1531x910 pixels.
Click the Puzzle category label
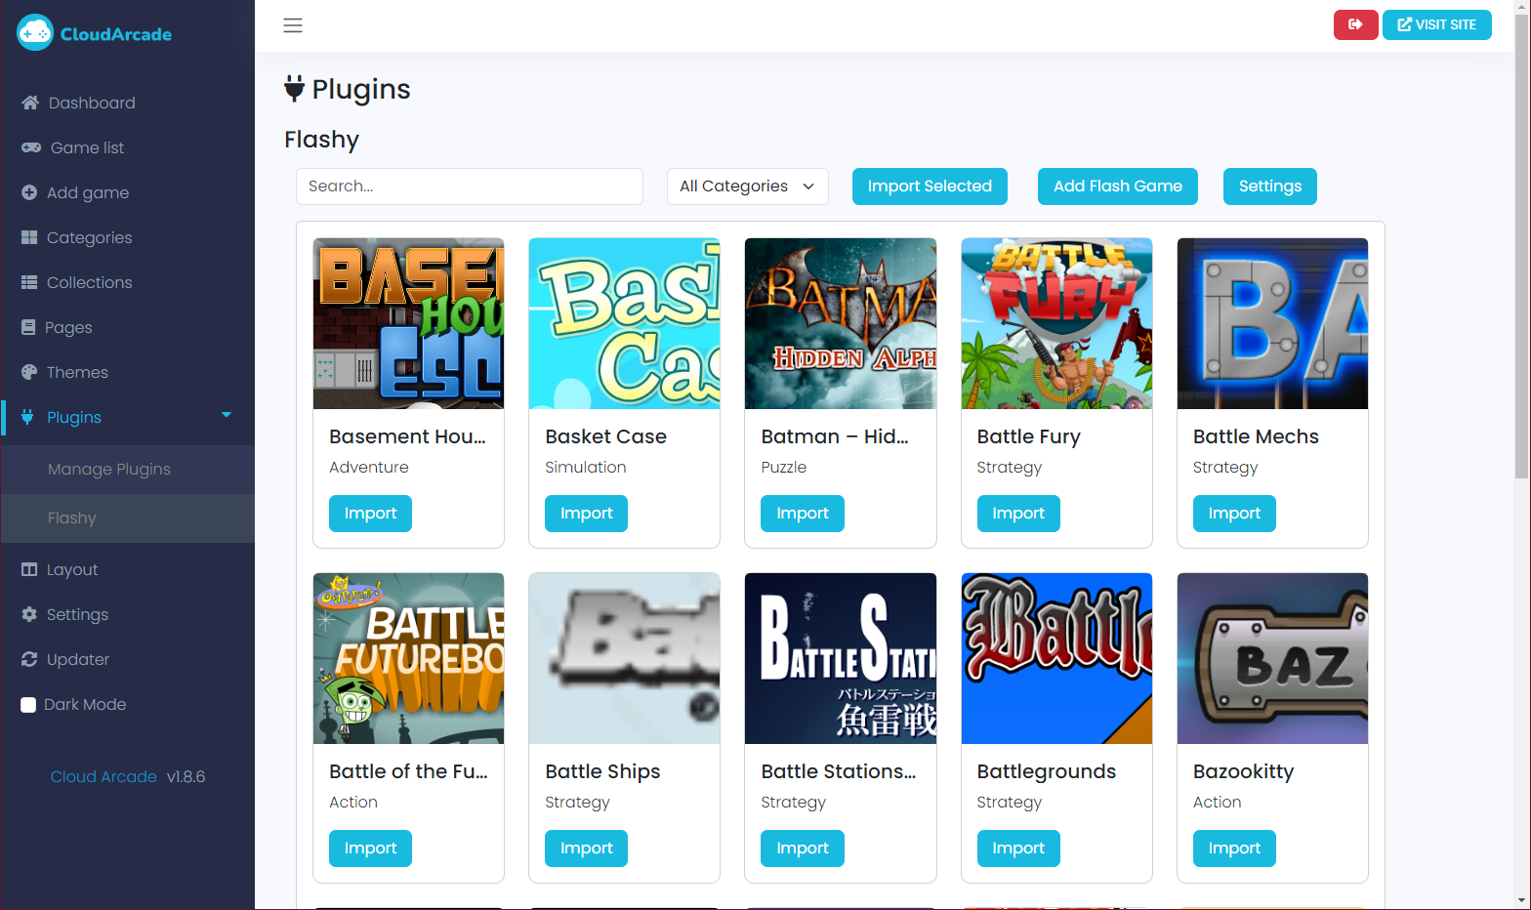[784, 467]
